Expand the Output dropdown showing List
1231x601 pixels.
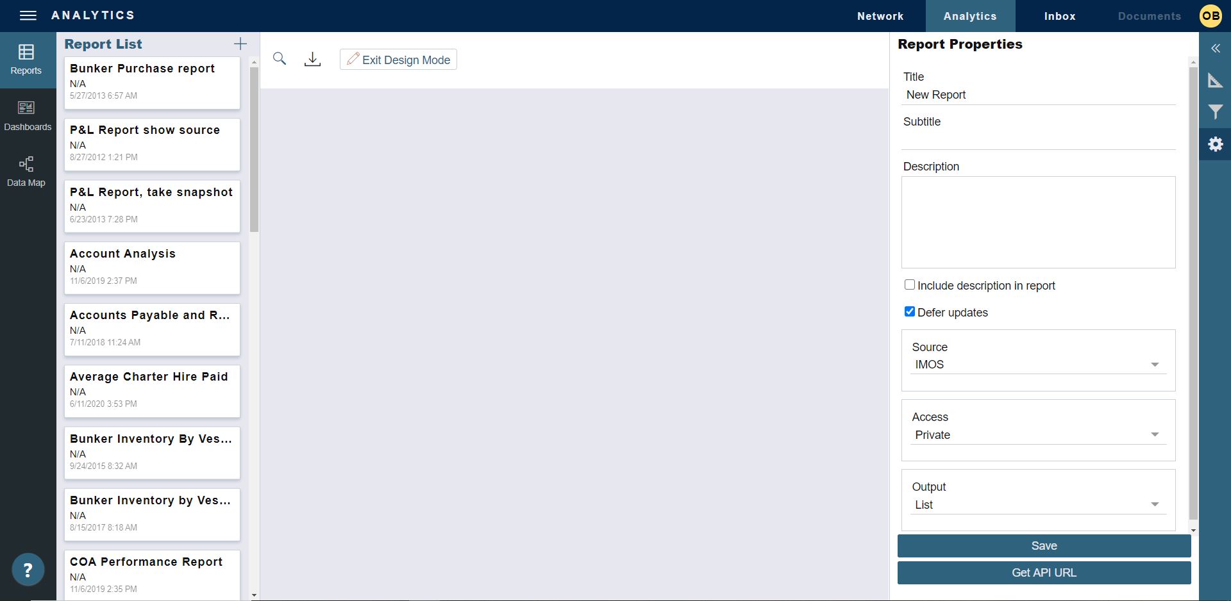point(1155,504)
